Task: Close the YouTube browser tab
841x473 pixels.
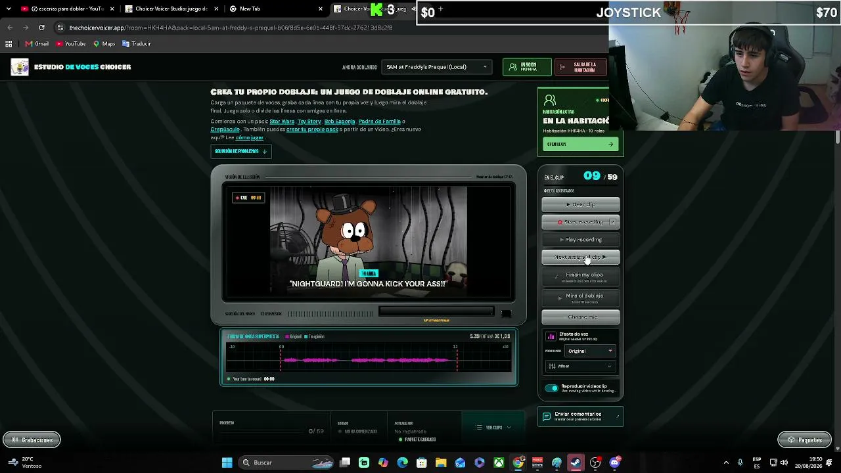Action: [x=112, y=9]
